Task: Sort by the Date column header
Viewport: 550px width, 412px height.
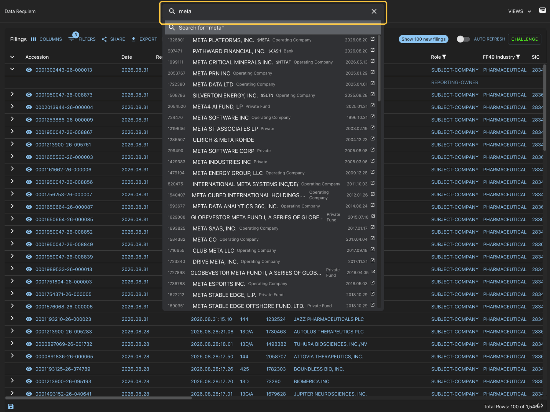Action: (127, 57)
